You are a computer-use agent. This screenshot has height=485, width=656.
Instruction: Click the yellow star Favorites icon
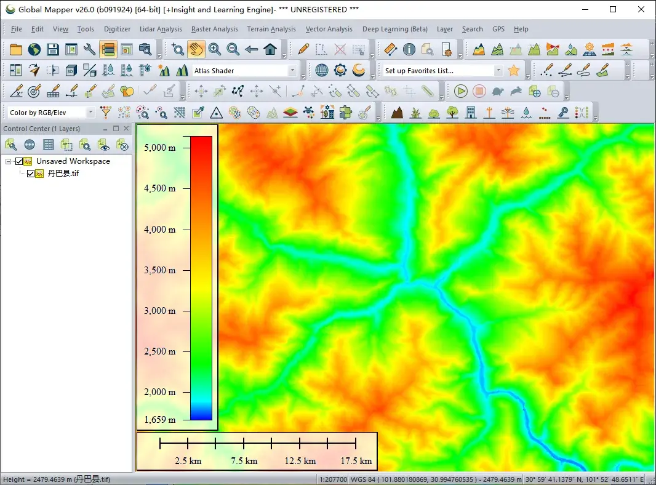(514, 71)
